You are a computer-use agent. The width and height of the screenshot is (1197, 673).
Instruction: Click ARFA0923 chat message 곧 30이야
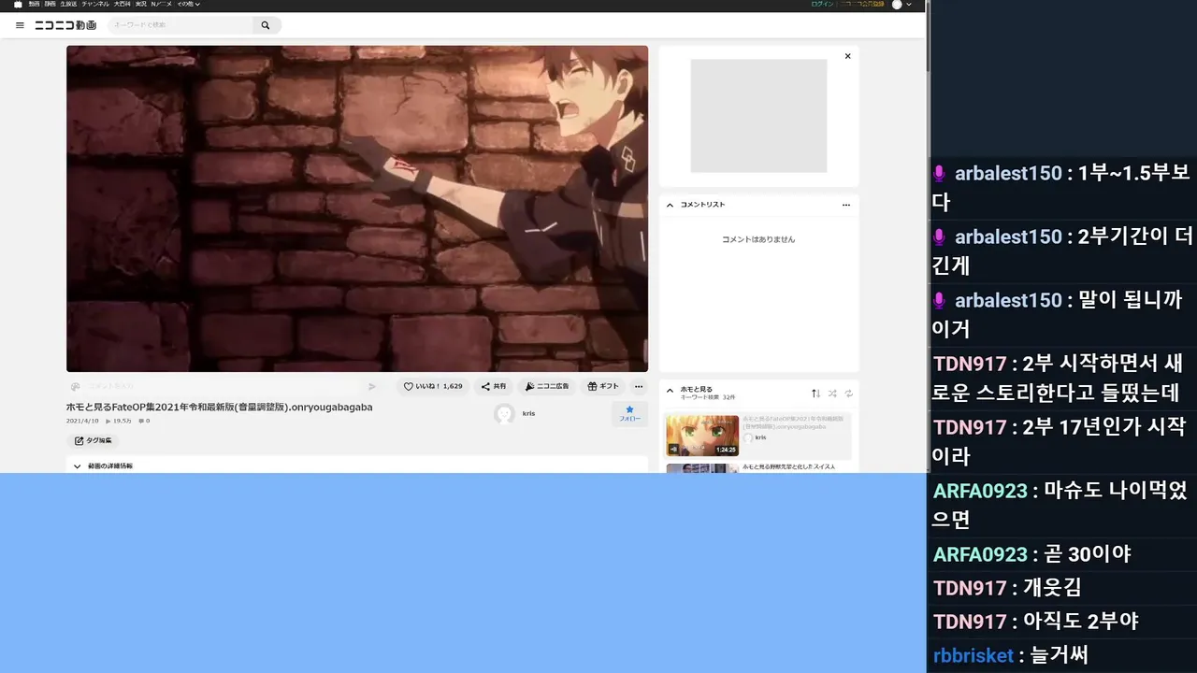coord(1088,554)
